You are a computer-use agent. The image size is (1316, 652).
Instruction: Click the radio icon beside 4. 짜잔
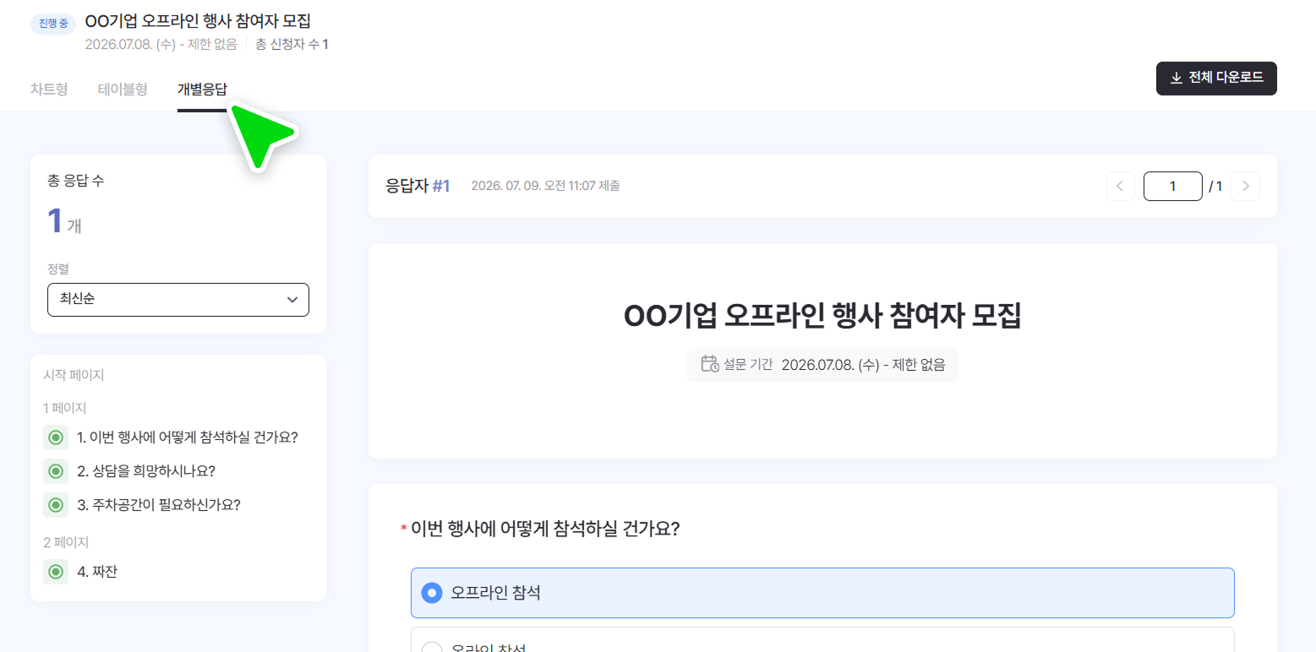(x=56, y=572)
